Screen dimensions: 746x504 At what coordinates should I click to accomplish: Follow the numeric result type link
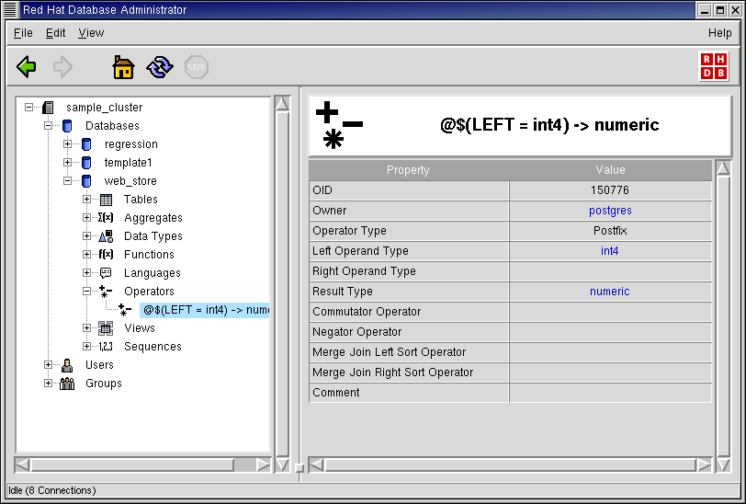(609, 292)
